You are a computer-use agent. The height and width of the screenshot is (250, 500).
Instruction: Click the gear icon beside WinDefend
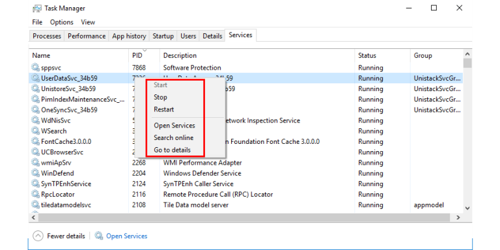click(x=35, y=173)
